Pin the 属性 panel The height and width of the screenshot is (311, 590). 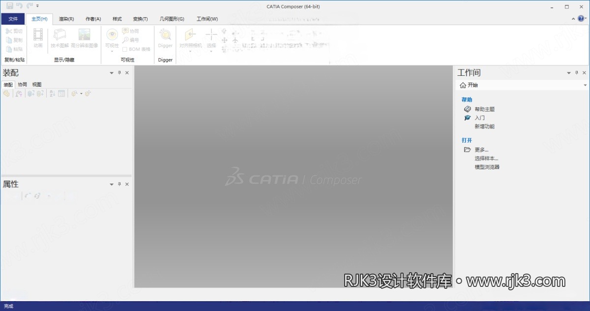[119, 184]
